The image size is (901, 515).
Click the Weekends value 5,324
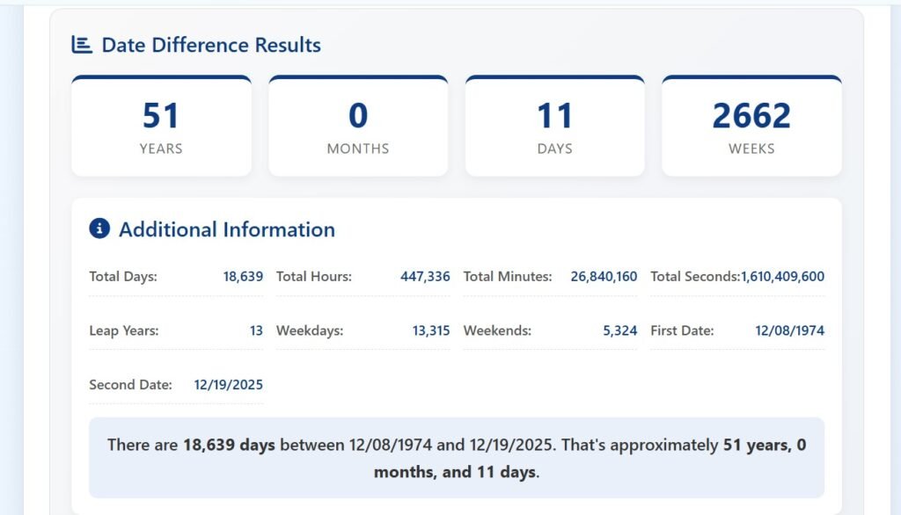(x=620, y=330)
